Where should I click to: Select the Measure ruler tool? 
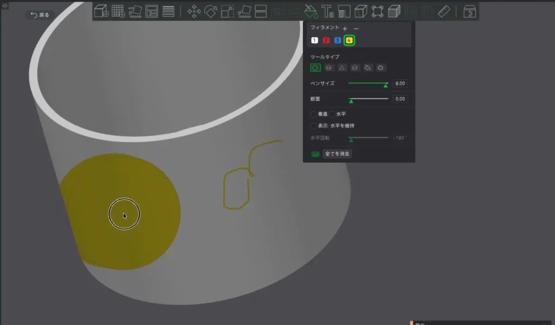point(444,11)
